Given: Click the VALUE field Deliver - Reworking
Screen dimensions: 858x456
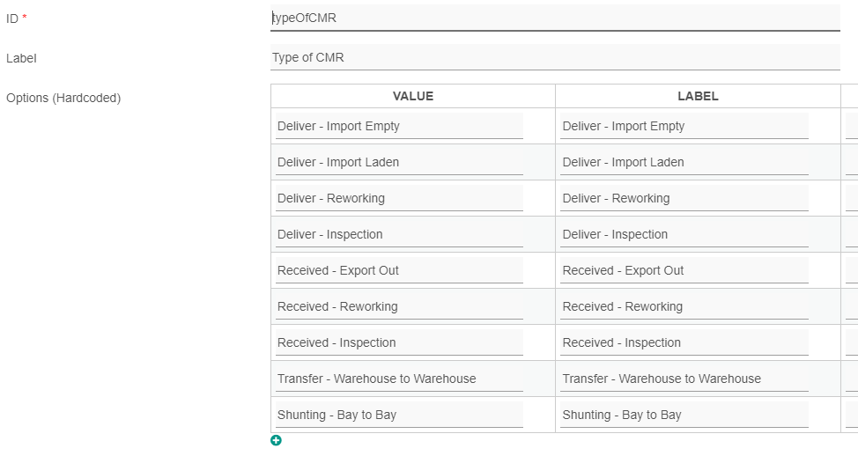Looking at the screenshot, I should click(399, 198).
